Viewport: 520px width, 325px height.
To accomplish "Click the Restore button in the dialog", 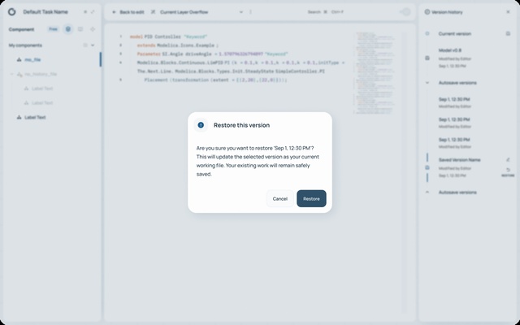I will tap(311, 198).
